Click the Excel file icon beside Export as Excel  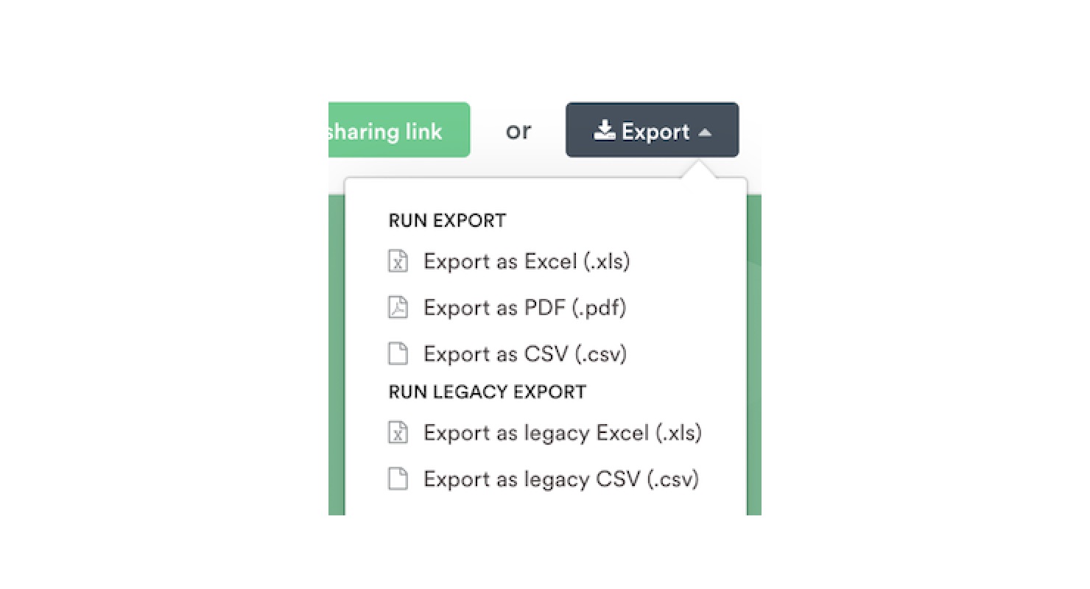pos(398,261)
